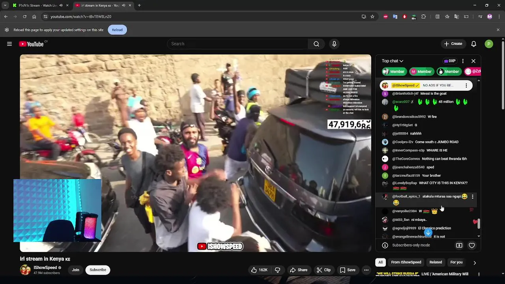Viewport: 505px width, 284px height.
Task: Select the For you filter chip
Action: [x=456, y=262]
